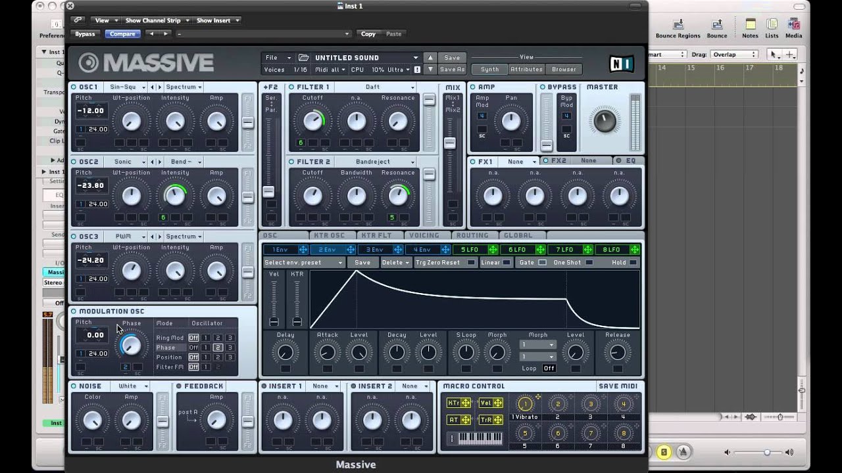Viewport: 842px width, 473px height.
Task: Click the Notes icon in Logic toolbar
Action: pos(750,25)
